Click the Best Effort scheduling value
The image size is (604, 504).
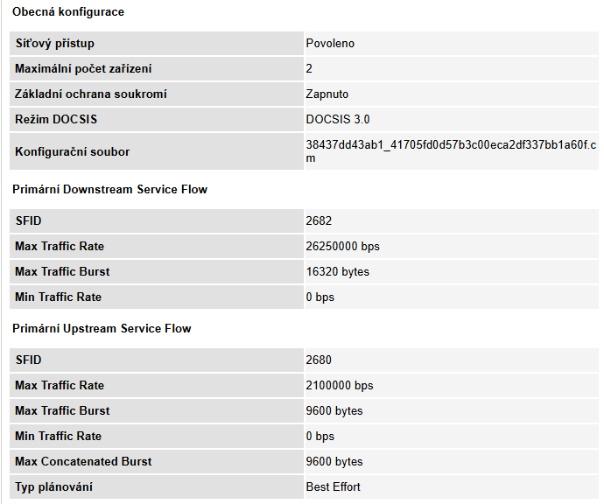tap(333, 486)
